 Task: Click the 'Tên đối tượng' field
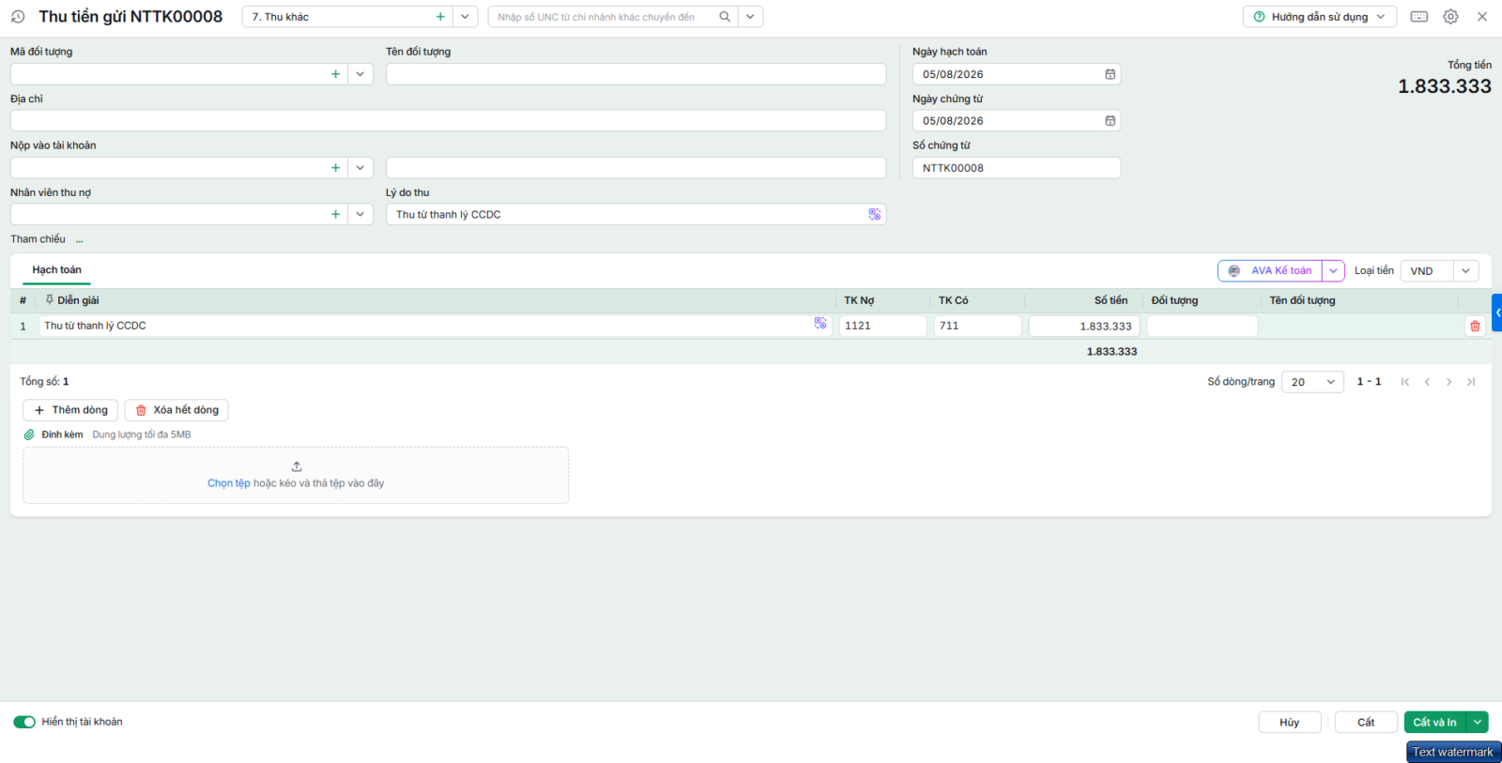point(636,74)
